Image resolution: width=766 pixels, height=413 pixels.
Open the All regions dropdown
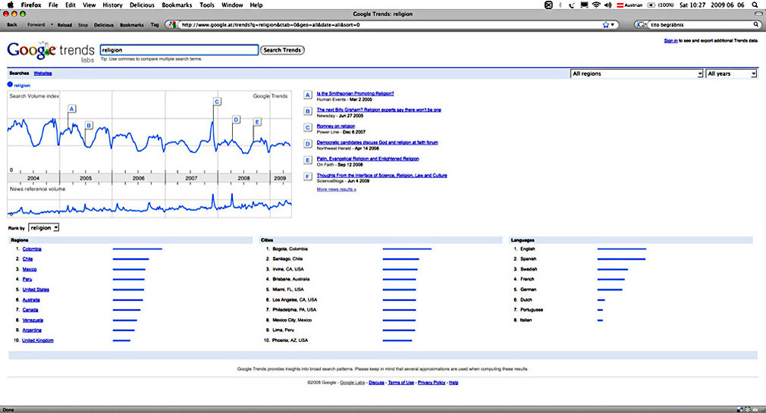click(x=636, y=74)
